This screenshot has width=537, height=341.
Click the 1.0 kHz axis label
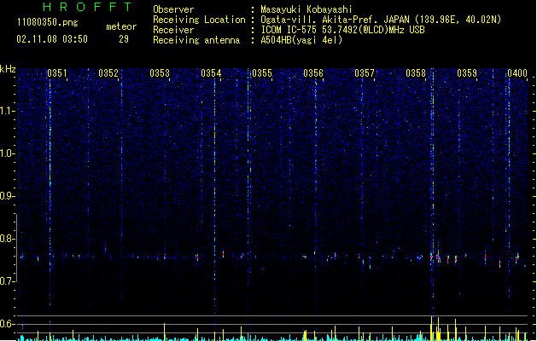[8, 153]
